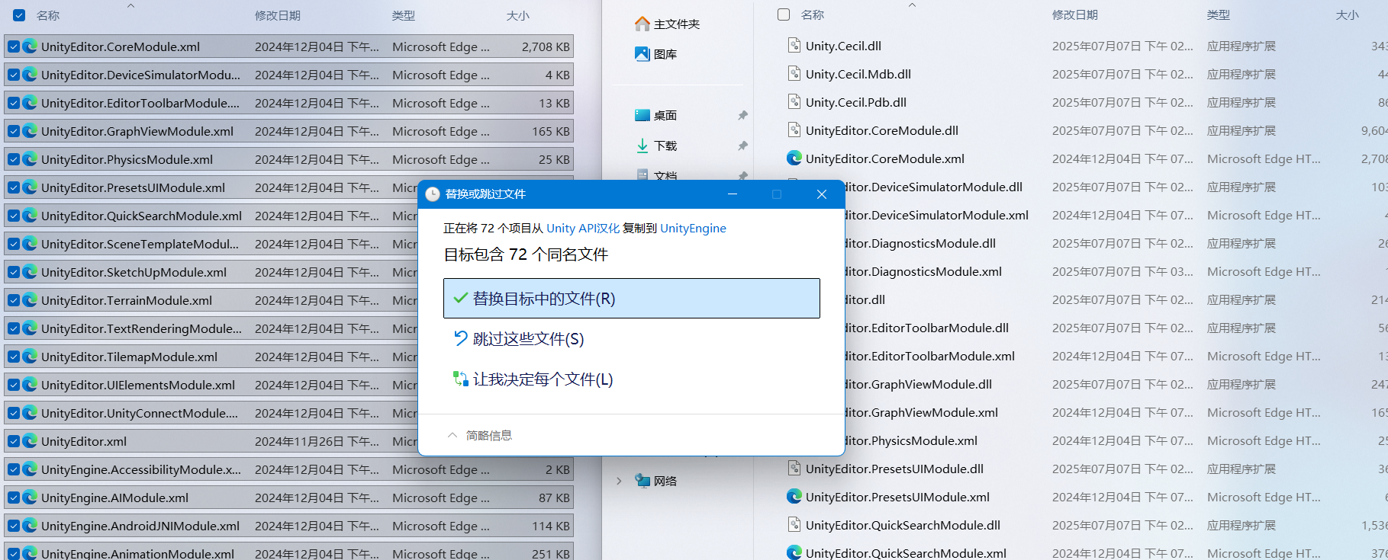1388x560 pixels.
Task: Click the undo arrow icon beside 跳过这些文件(S)
Action: point(460,338)
